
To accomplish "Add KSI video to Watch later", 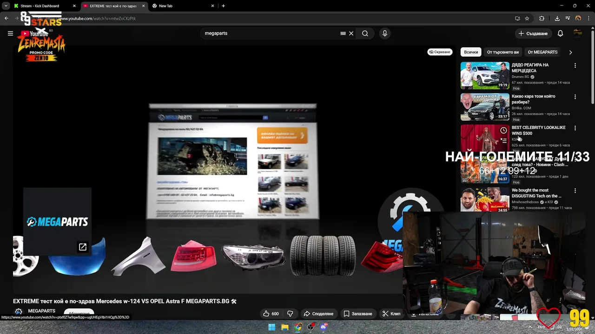I will tap(503, 130).
